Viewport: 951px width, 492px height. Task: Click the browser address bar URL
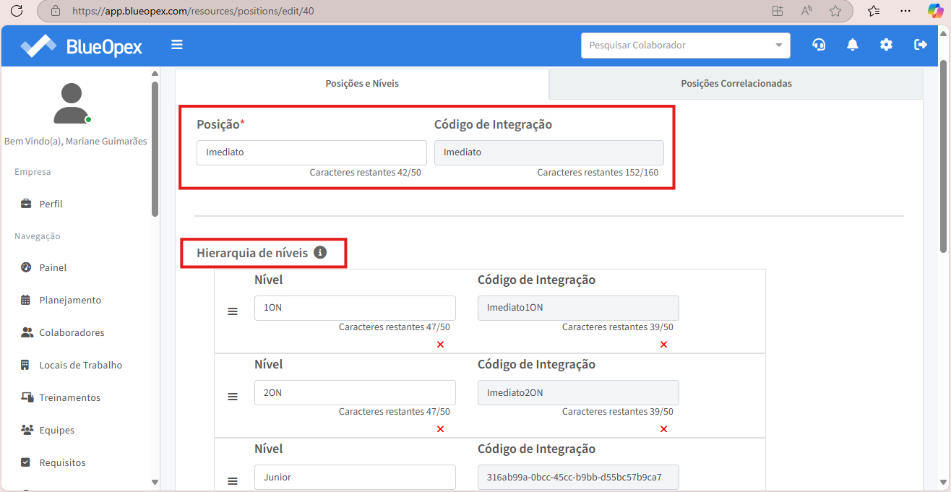[193, 11]
